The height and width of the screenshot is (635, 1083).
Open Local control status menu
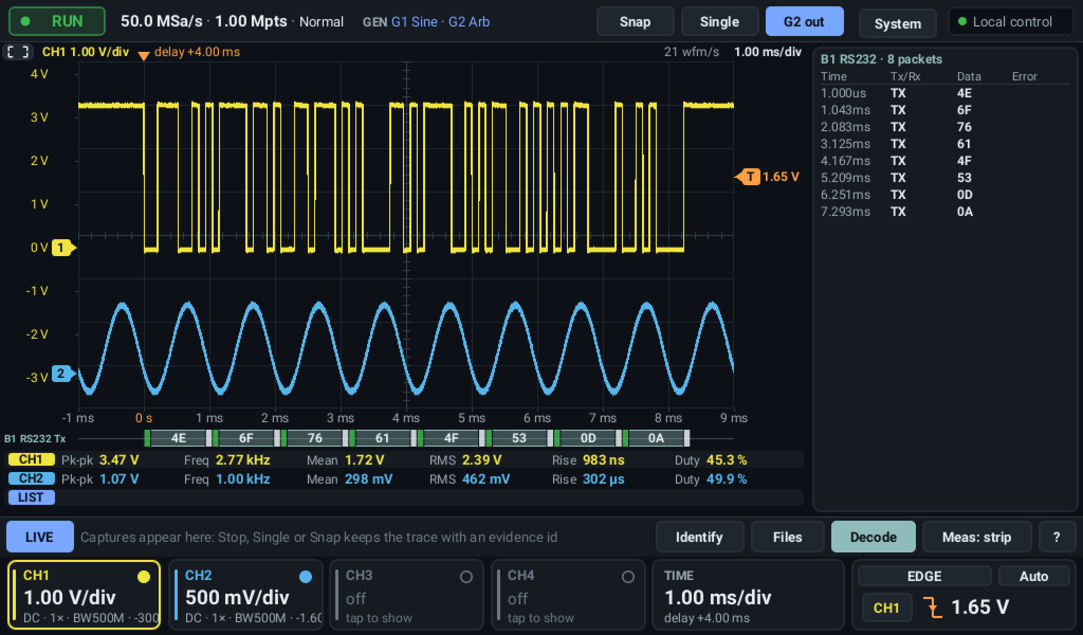click(x=1011, y=22)
